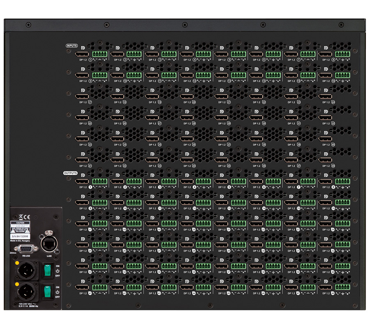
Task: Toggle the upper green power rocker switch
Action: (47, 271)
